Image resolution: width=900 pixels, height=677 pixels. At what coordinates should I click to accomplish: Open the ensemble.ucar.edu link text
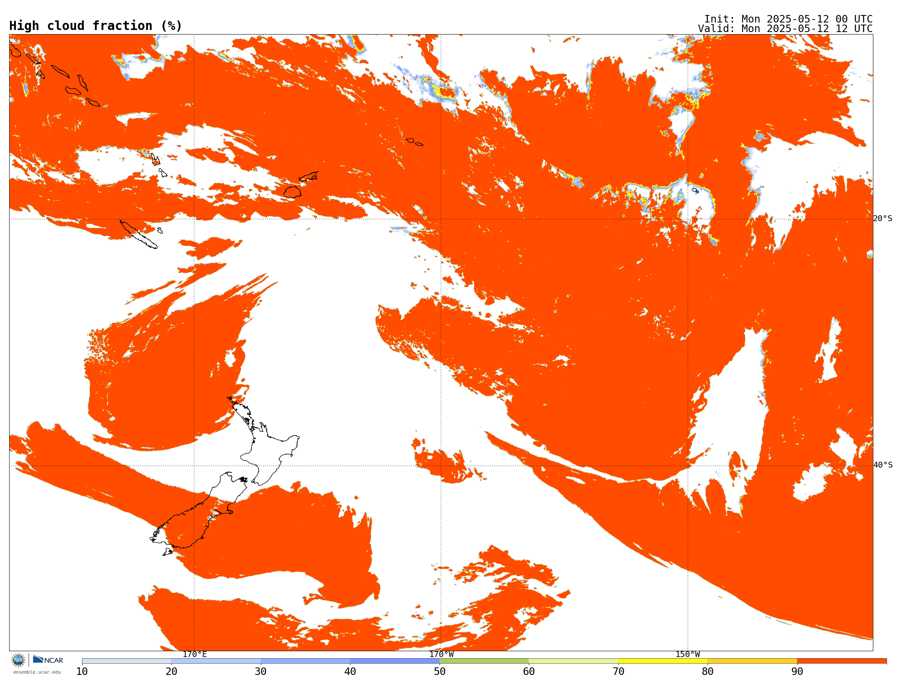[x=37, y=672]
